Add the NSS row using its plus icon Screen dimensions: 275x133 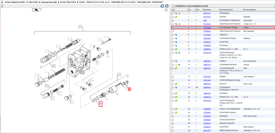[x=173, y=21]
